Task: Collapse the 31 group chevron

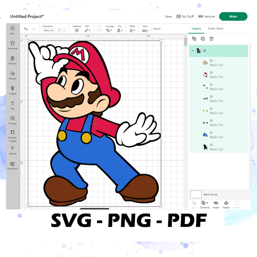Action: [193, 51]
